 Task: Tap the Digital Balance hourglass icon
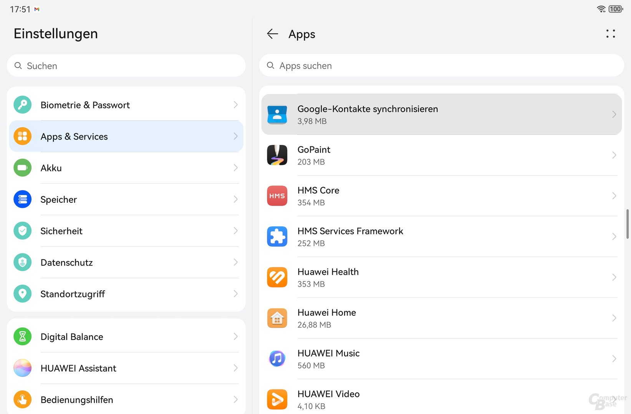coord(22,337)
